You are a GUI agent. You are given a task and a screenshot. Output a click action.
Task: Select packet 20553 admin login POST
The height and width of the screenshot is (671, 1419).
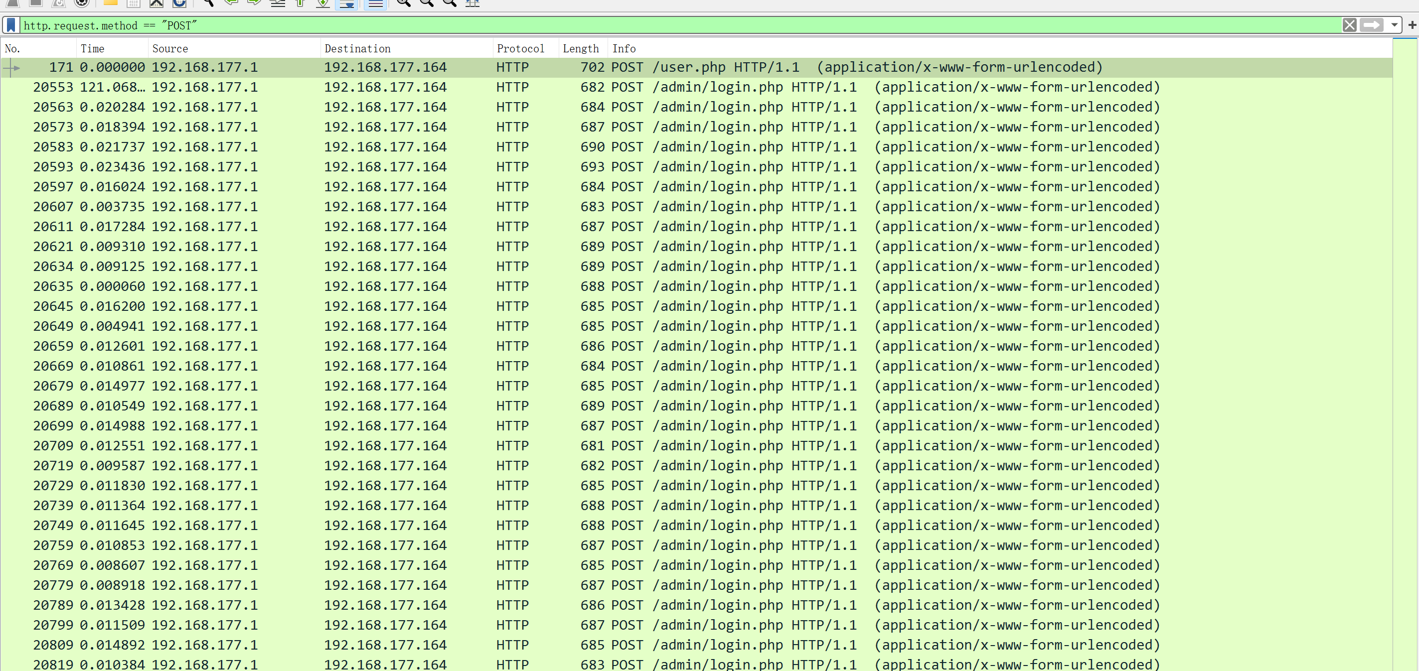point(551,87)
